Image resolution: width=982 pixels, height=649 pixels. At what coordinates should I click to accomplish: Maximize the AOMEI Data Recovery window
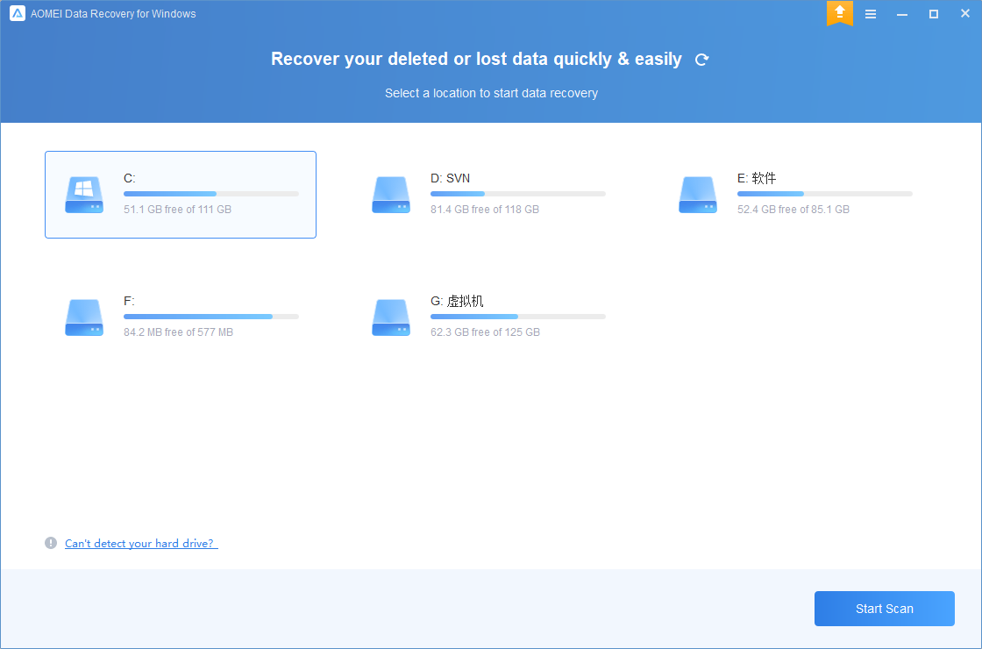pyautogui.click(x=934, y=14)
